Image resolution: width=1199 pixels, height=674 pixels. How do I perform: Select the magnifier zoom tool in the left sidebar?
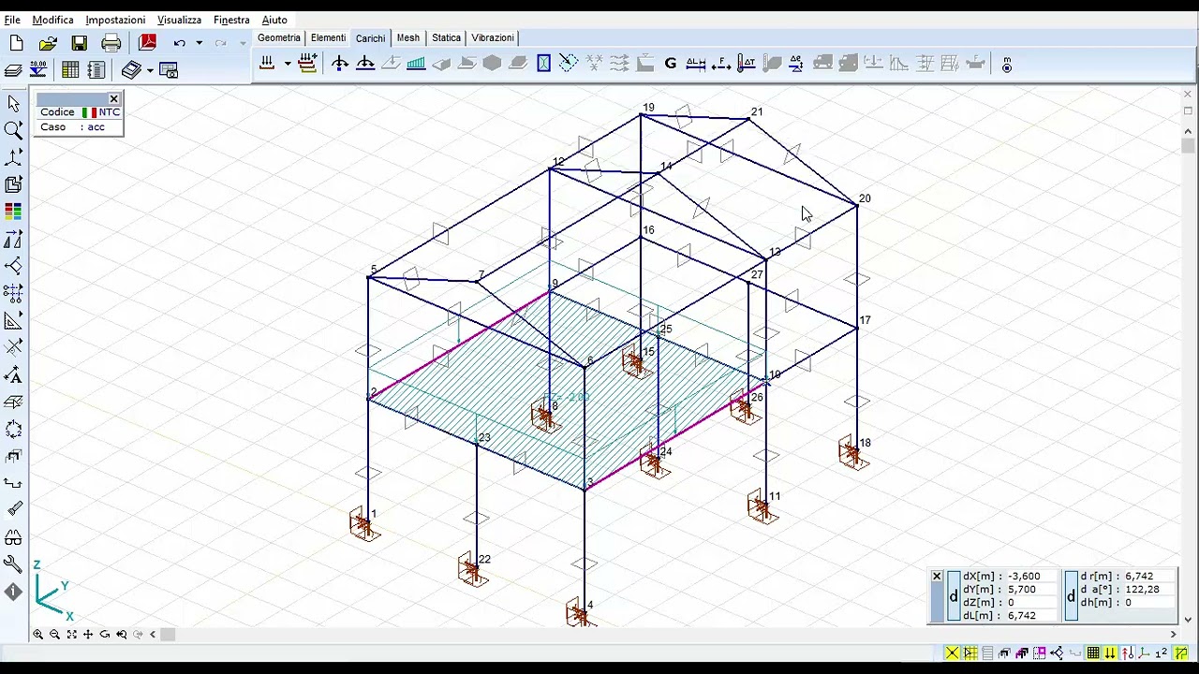(13, 130)
